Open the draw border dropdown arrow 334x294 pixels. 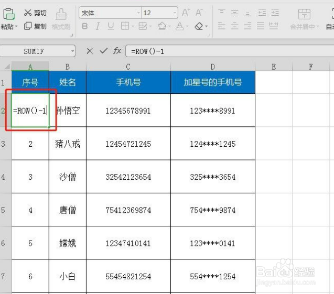[150, 26]
